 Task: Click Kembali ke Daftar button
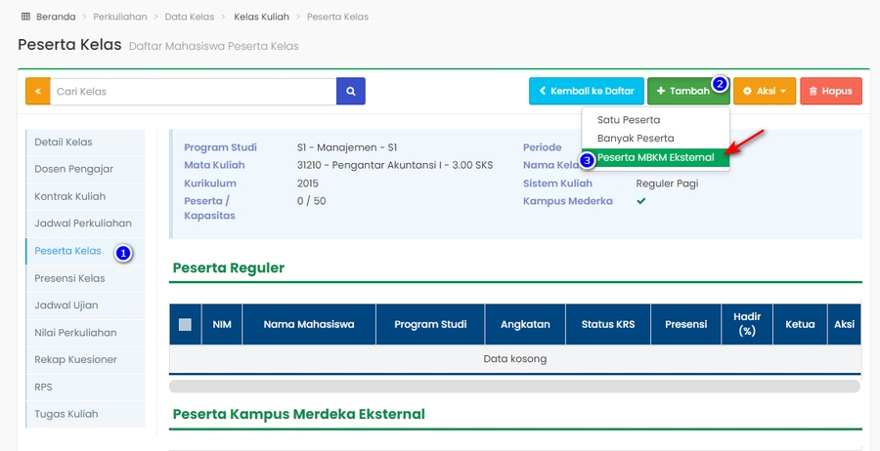coord(586,91)
